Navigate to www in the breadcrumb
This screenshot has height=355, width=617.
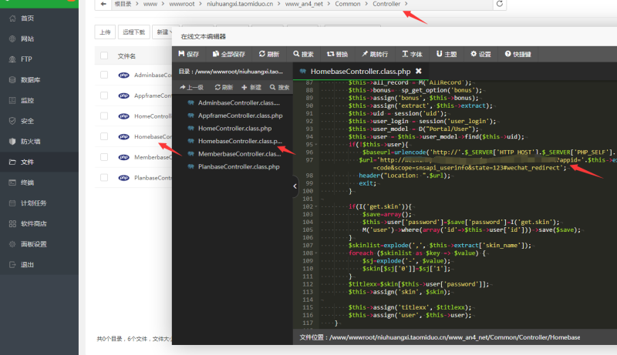(150, 4)
